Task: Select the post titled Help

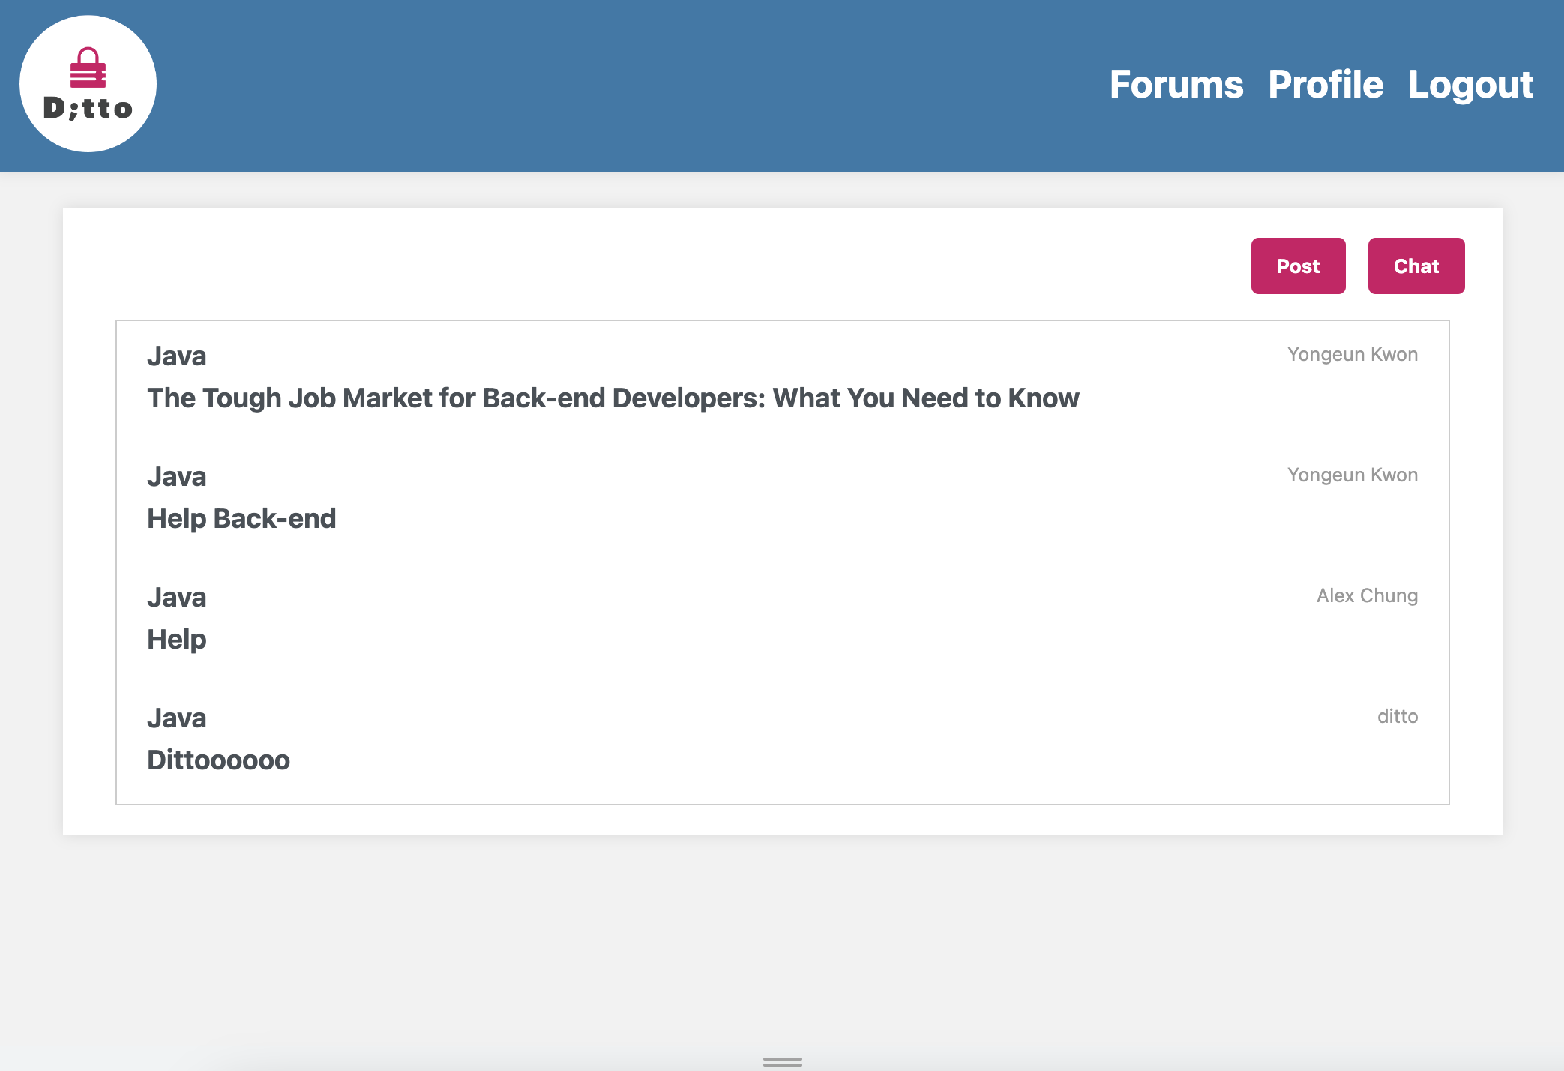Action: [176, 640]
